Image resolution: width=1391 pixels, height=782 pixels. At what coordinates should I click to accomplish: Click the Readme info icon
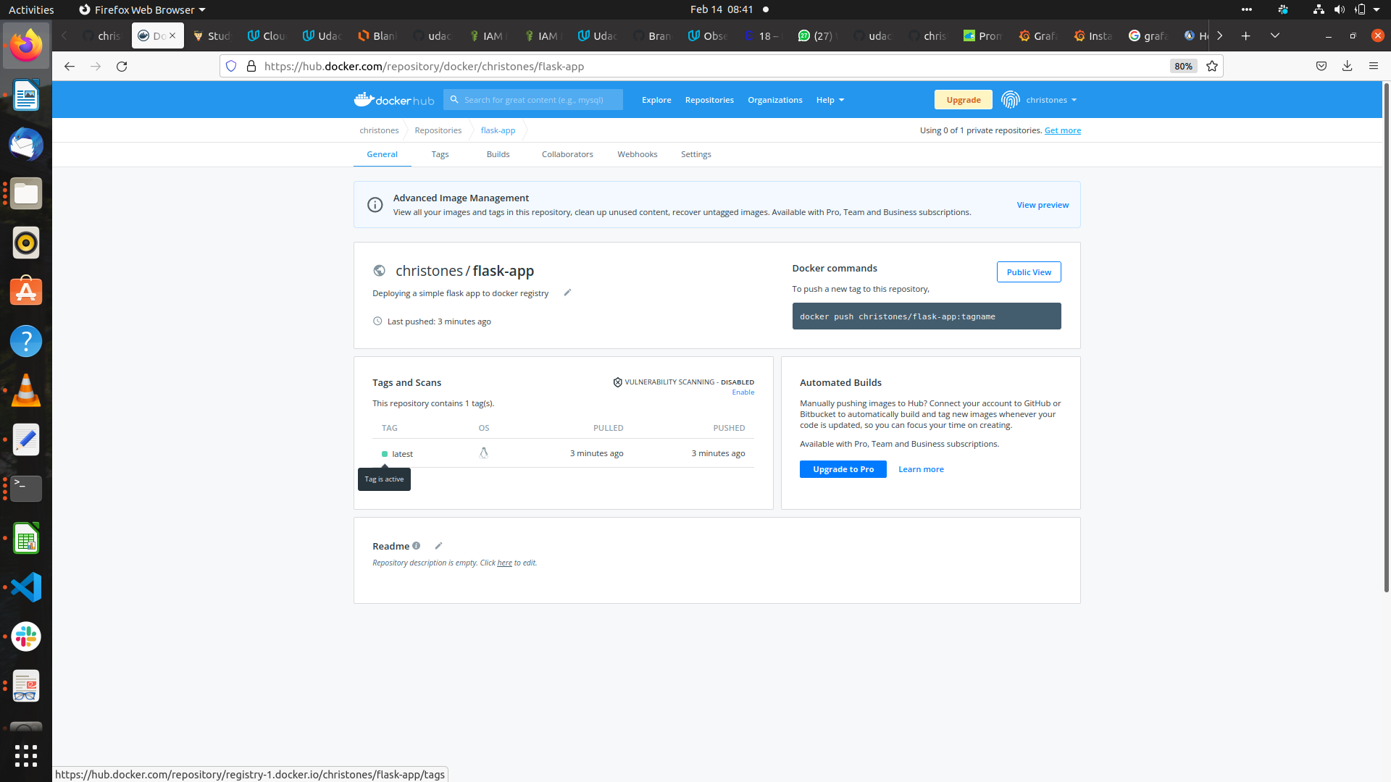pyautogui.click(x=417, y=546)
